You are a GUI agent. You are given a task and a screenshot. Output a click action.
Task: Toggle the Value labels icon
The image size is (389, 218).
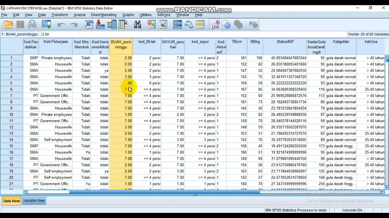(x=215, y=25)
